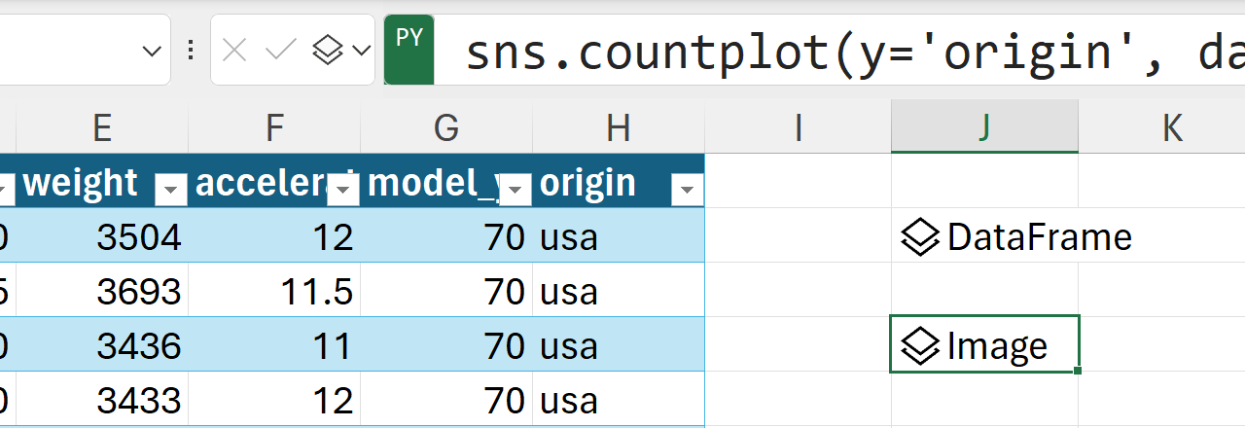The width and height of the screenshot is (1245, 428).
Task: Click the Python output type stack icon
Action: 329,50
